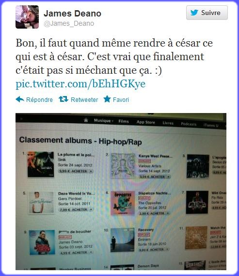239x276 pixels.
Task: Open the pic.twitter.com/bEhHGKye link
Action: (x=80, y=83)
